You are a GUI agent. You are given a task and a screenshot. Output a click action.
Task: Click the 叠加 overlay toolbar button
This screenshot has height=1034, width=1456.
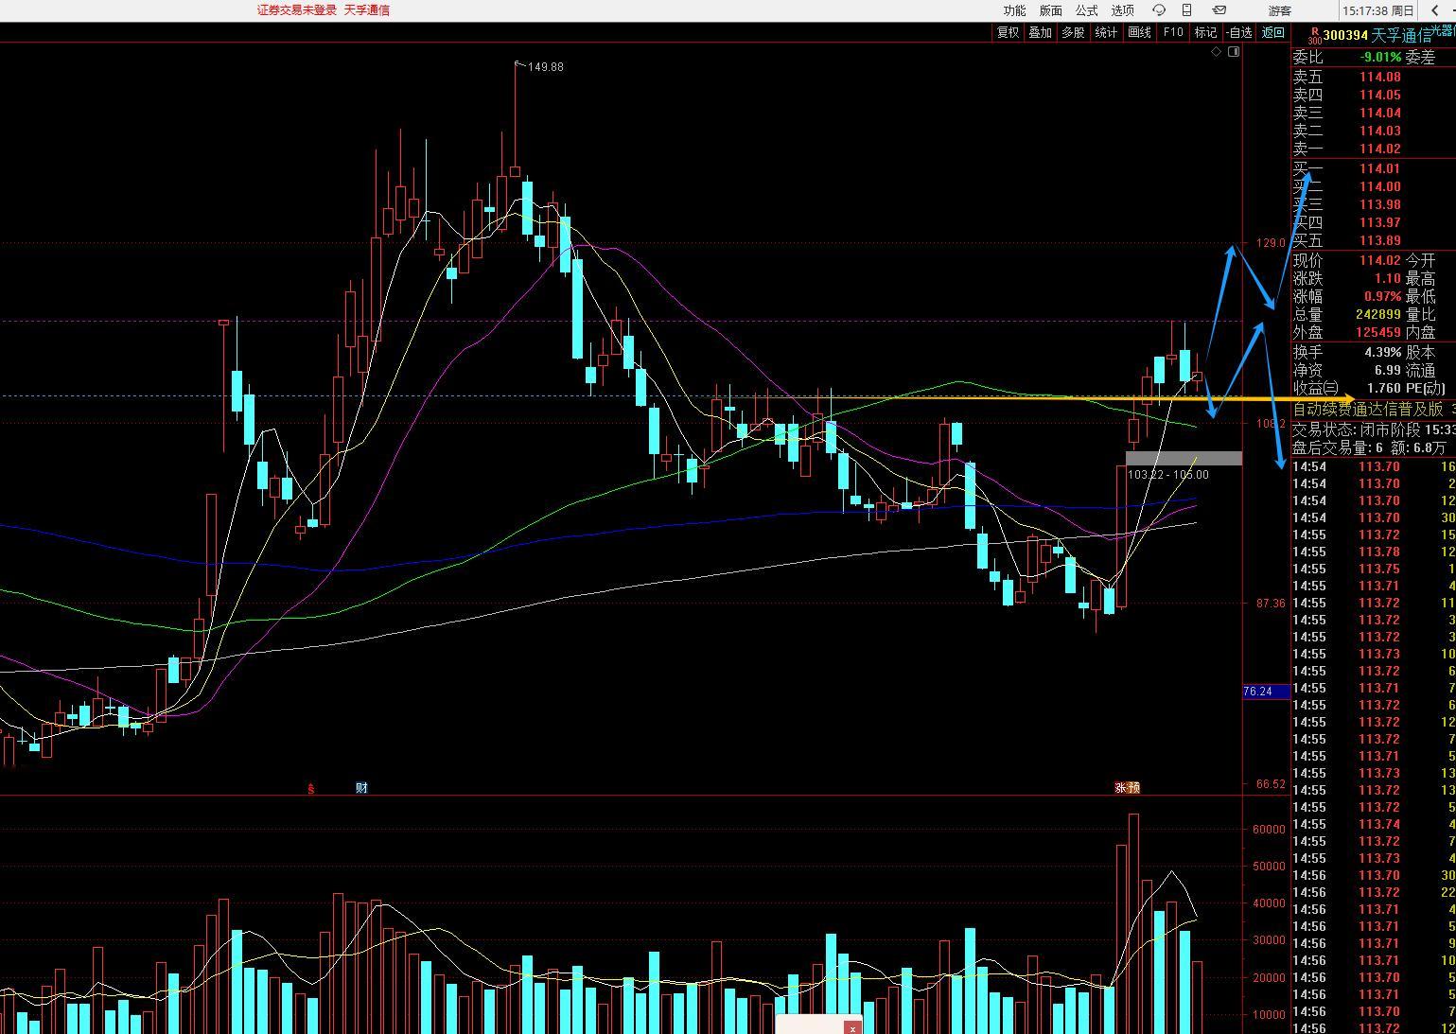1040,32
